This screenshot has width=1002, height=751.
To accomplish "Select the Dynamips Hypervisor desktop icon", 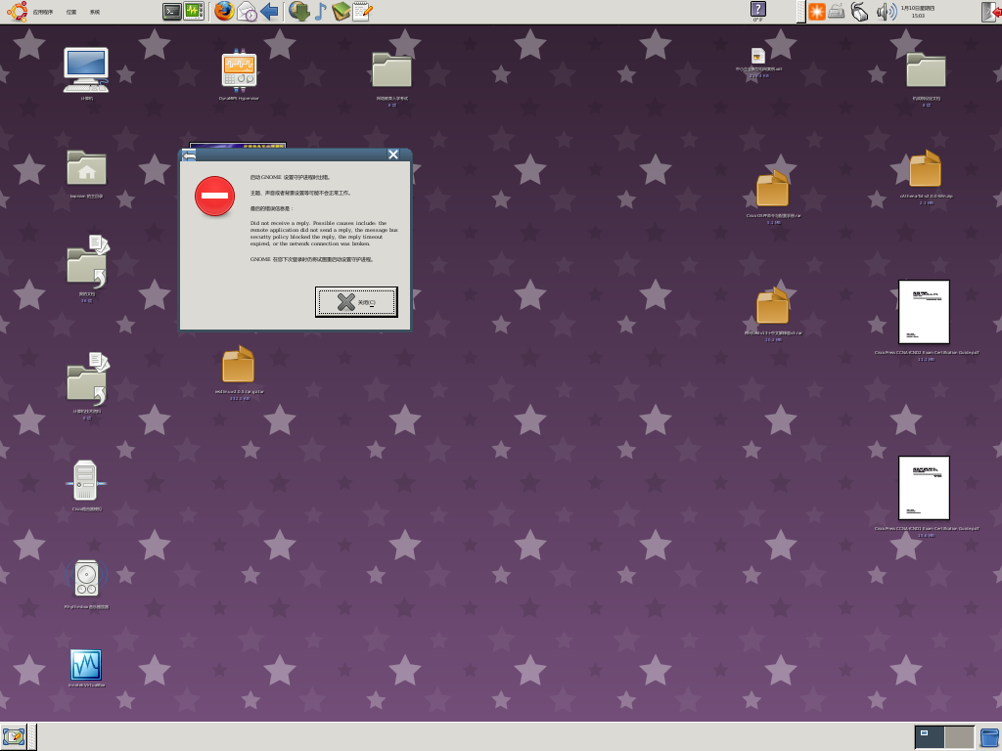I will tap(239, 70).
